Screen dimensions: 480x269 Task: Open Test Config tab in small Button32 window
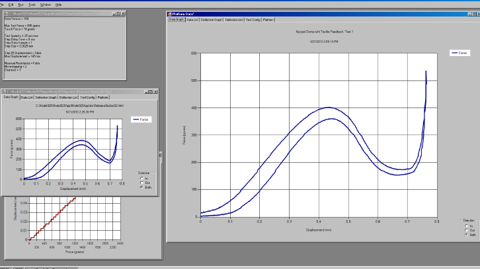tap(87, 97)
